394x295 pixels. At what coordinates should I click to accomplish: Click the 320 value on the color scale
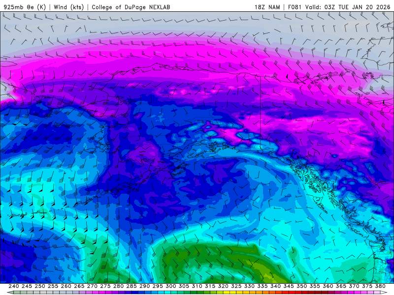(223, 286)
